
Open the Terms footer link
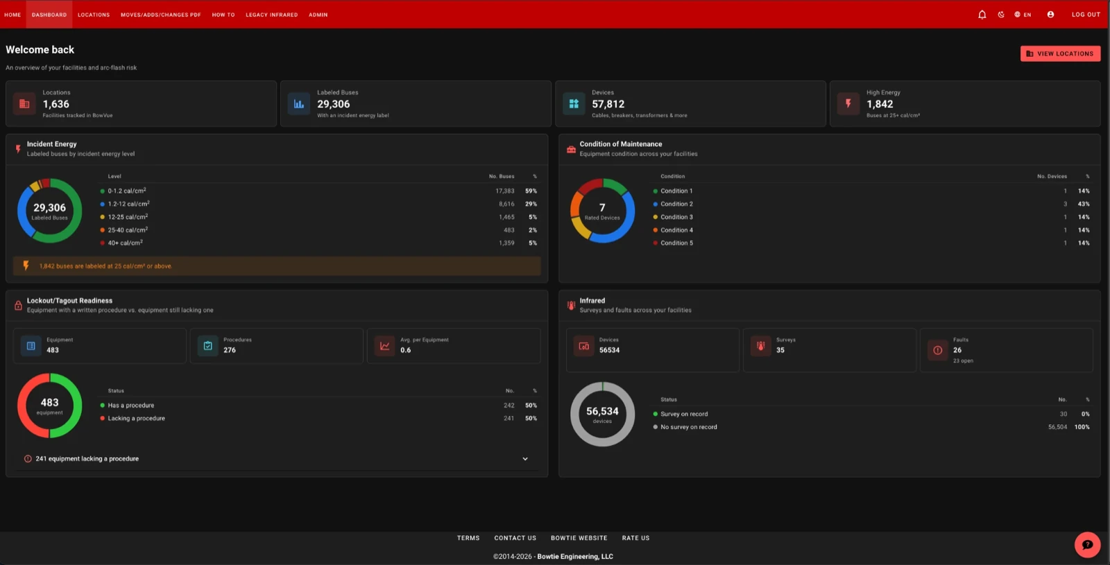tap(468, 538)
